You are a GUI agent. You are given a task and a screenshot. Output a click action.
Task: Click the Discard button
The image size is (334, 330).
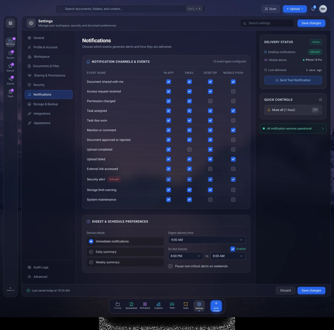[285, 291]
